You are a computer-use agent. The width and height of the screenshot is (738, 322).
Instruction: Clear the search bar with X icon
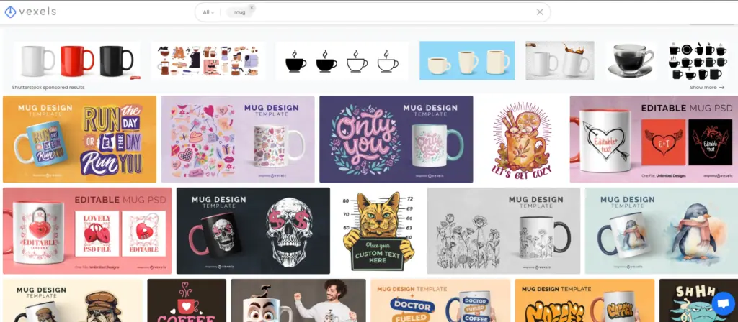[x=540, y=12]
